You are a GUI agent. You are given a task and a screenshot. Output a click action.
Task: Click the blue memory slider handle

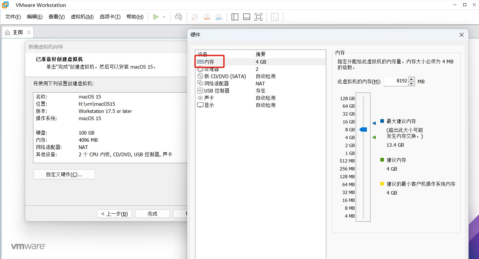[x=363, y=130]
